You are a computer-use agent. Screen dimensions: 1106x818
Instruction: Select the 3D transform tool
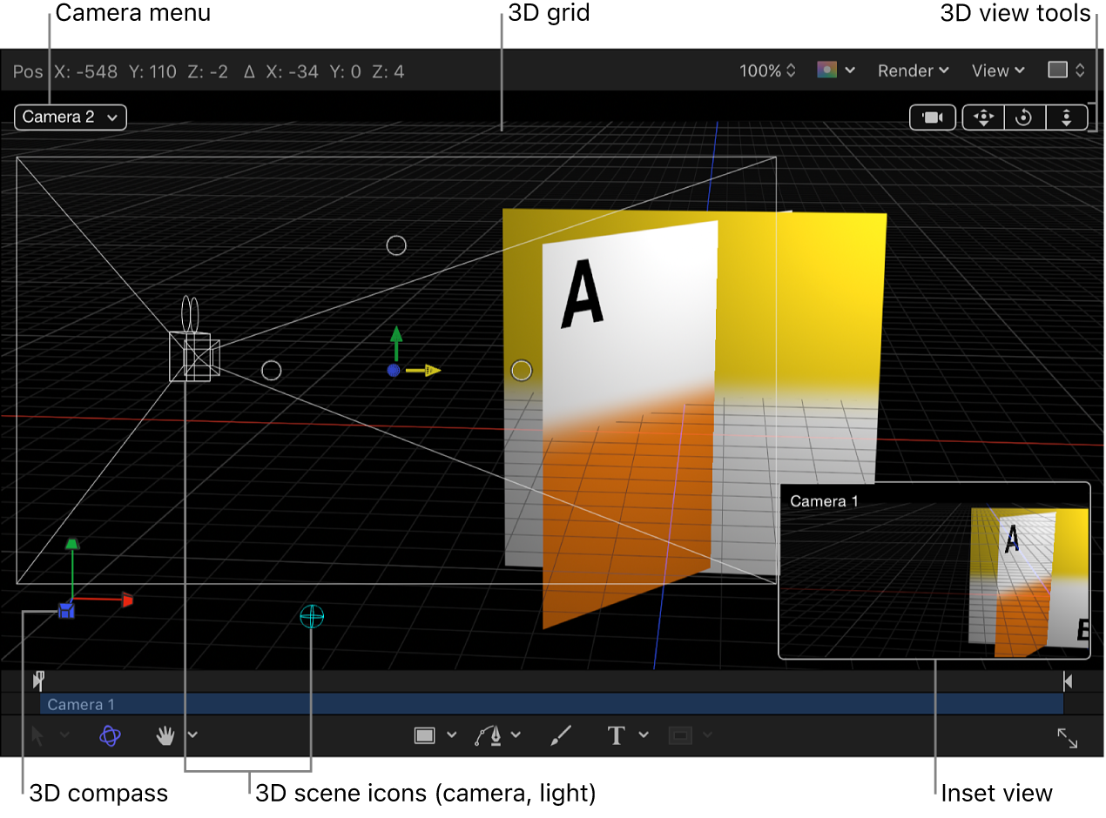[110, 735]
